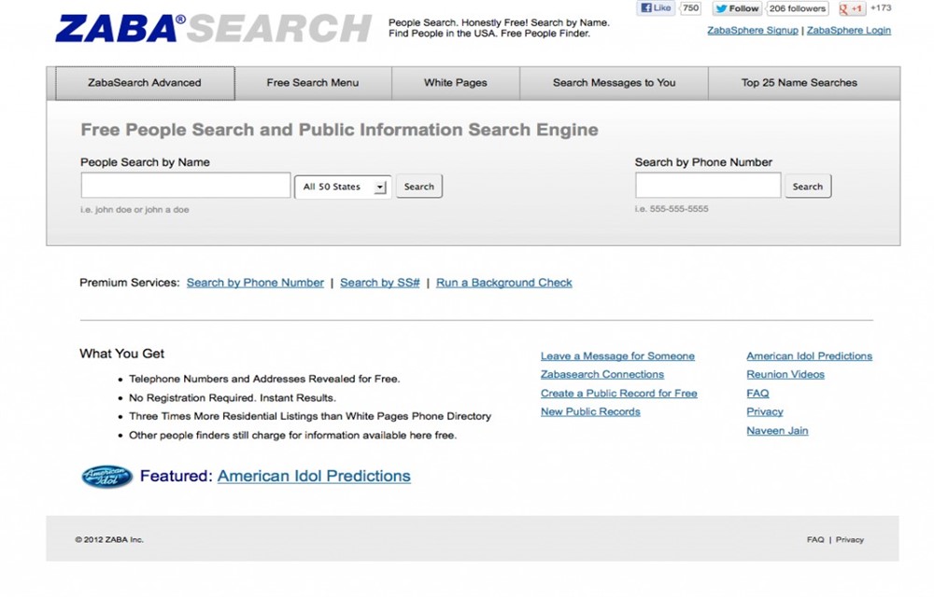This screenshot has width=934, height=597.
Task: Click the Reunion Videos link
Action: tap(785, 375)
